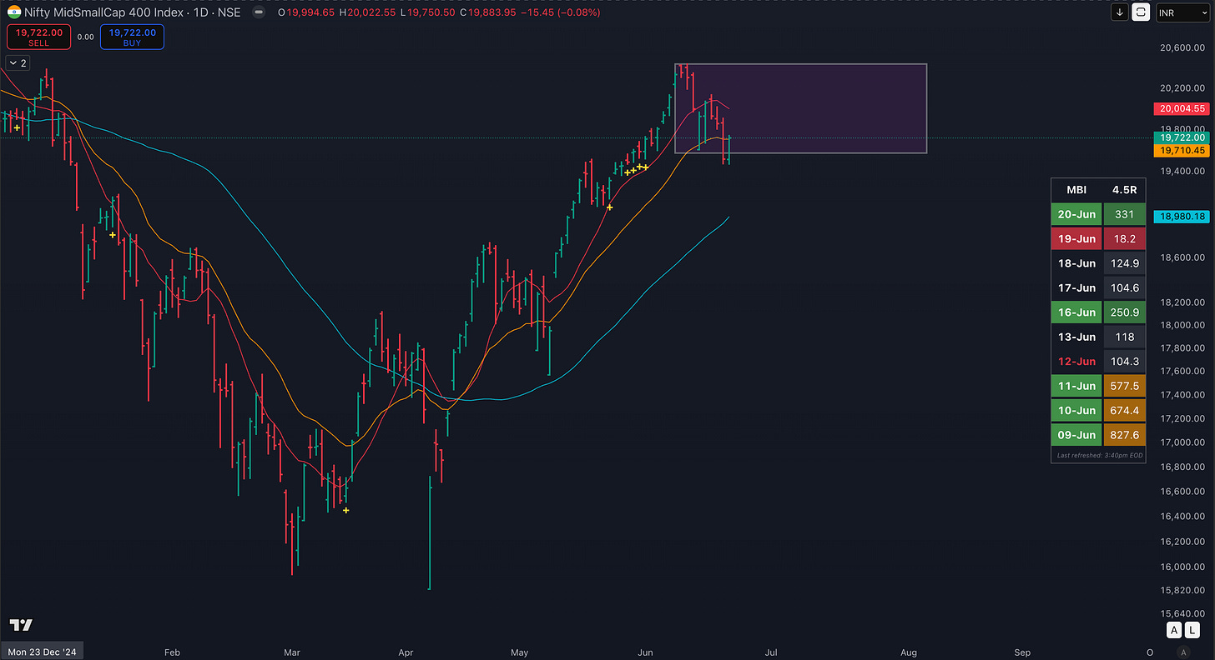This screenshot has height=660, width=1215.
Task: Click the open price value 19,994.65
Action: [x=311, y=12]
